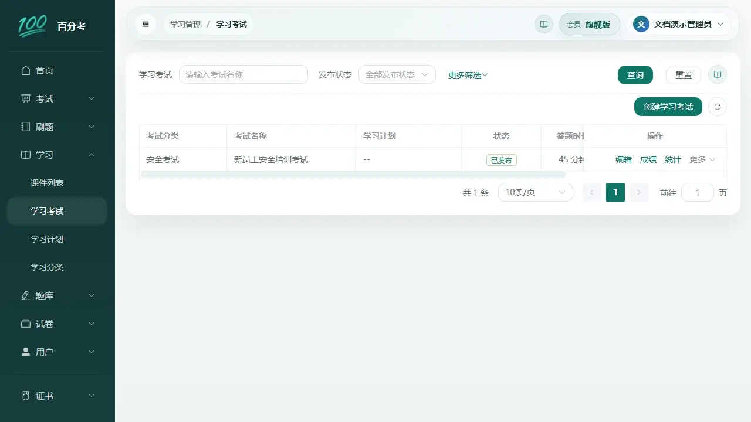The width and height of the screenshot is (751, 422).
Task: Expand the 试卷 sidebar menu chevron
Action: 92,324
